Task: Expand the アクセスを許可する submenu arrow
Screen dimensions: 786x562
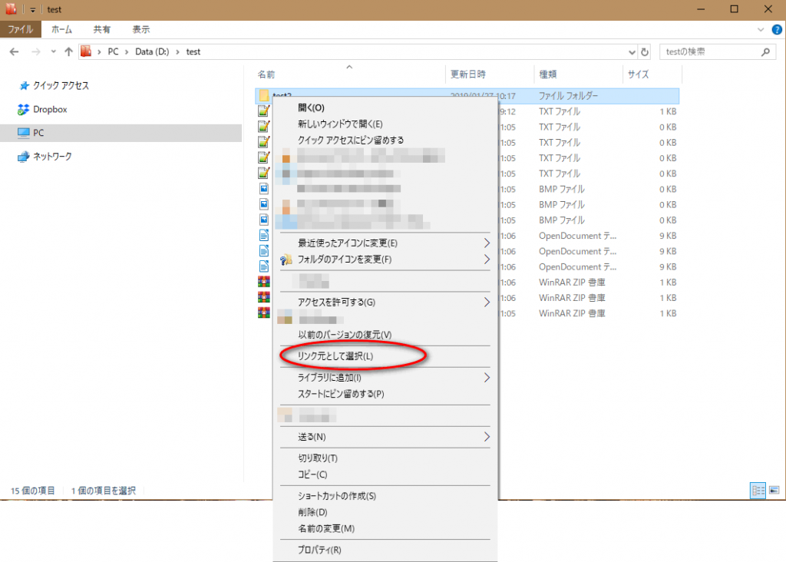Action: [x=487, y=302]
